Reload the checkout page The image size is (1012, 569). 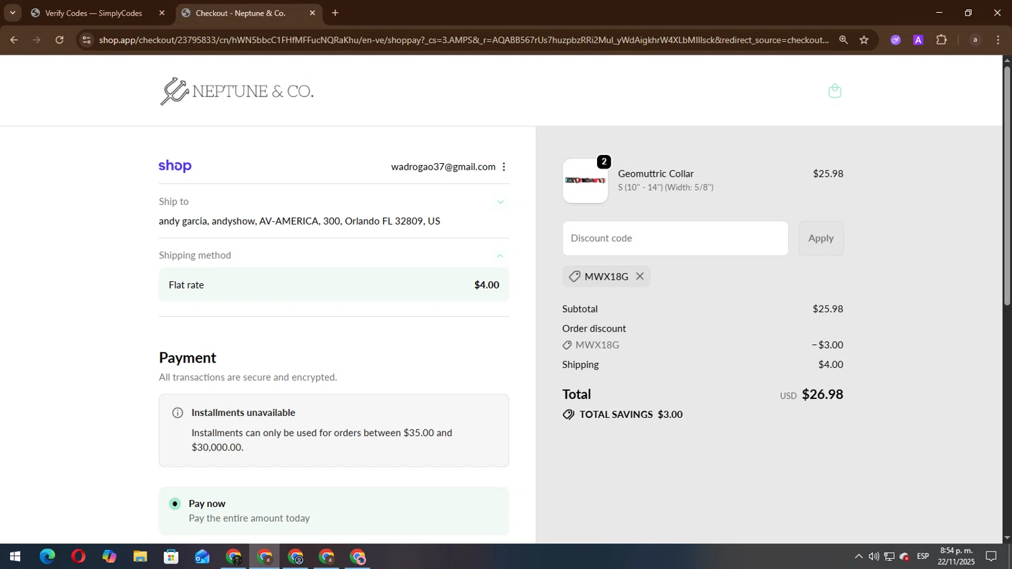pos(59,40)
